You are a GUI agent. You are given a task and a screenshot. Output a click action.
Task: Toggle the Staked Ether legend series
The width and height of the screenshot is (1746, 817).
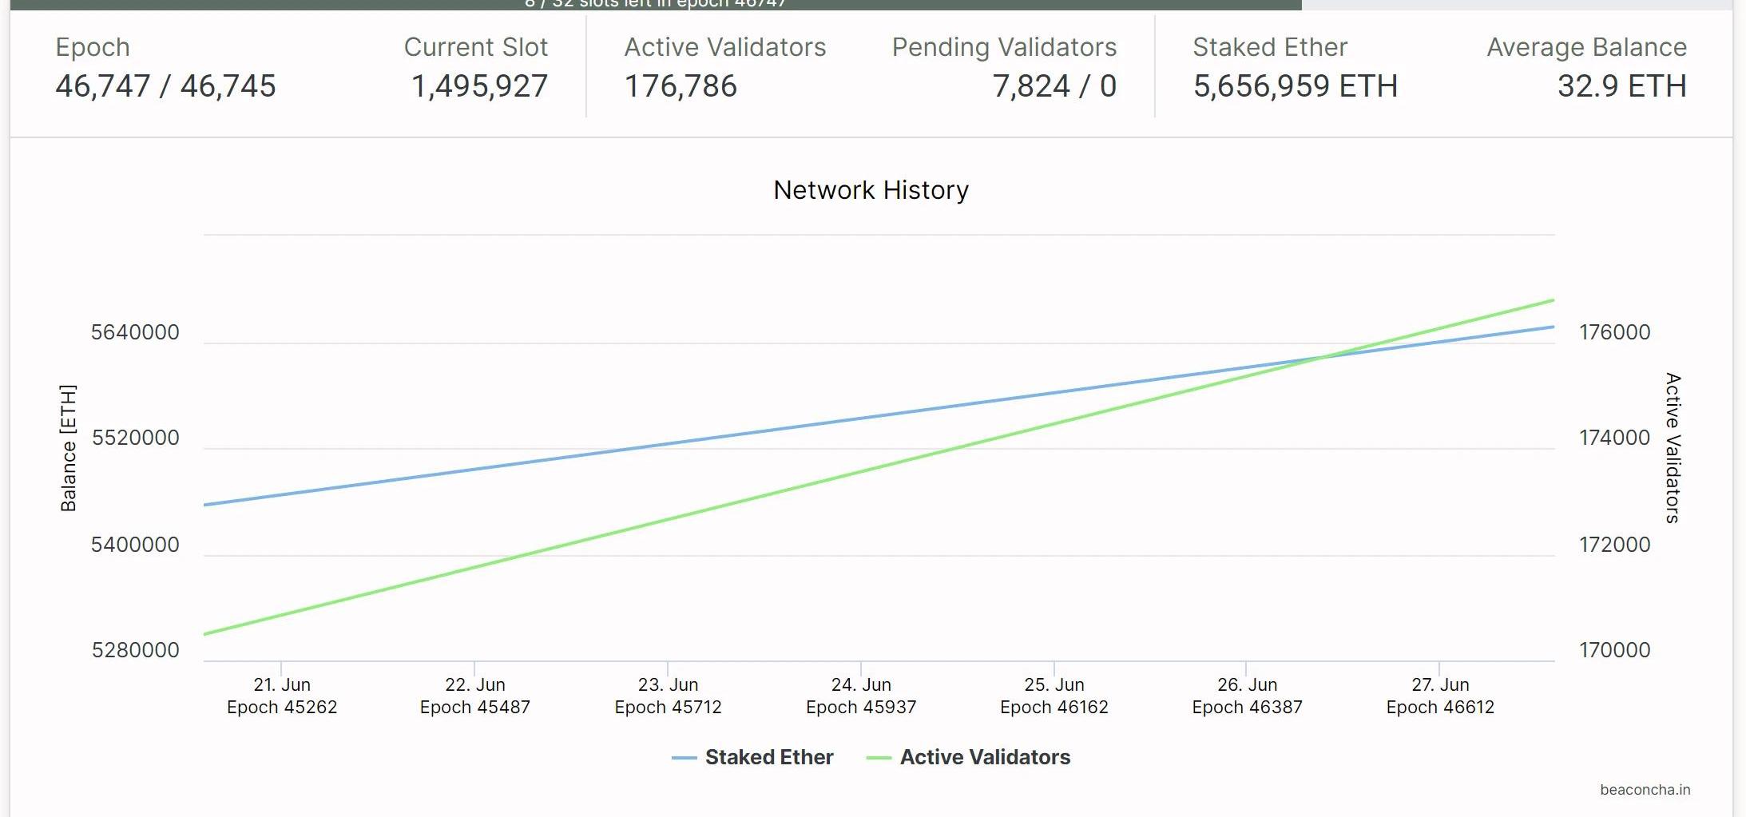[x=768, y=757]
